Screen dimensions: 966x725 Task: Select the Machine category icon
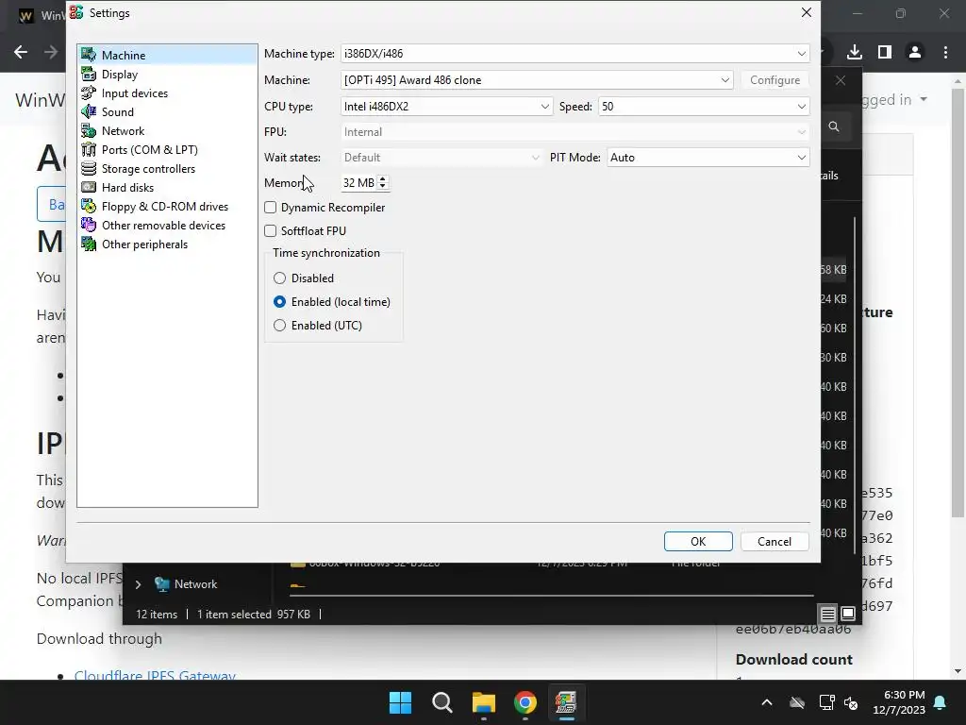(89, 55)
